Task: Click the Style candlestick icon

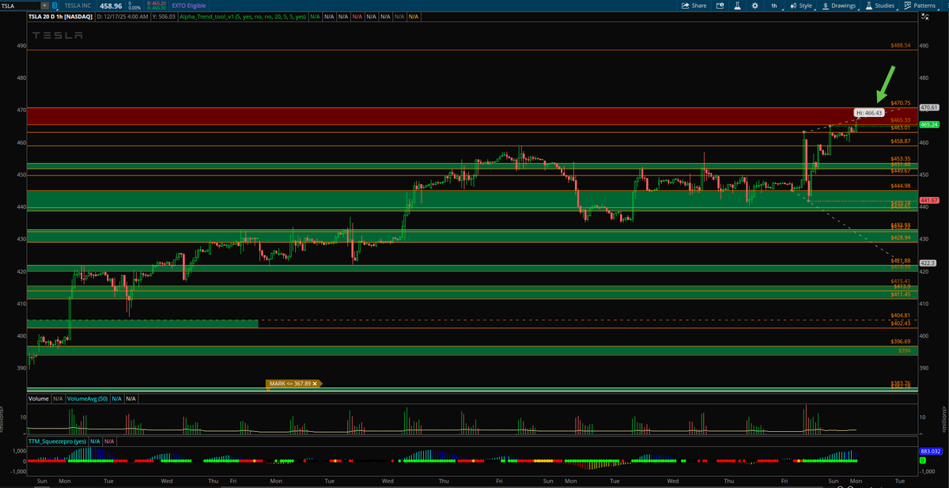Action: click(793, 6)
